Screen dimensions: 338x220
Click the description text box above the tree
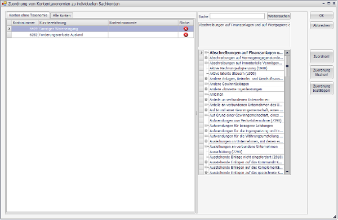(x=244, y=34)
